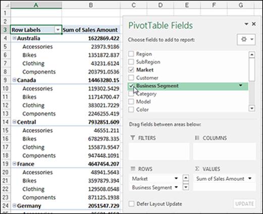Open Sum of Sales Amount value dropdown
This screenshot has width=263, height=214.
250,179
